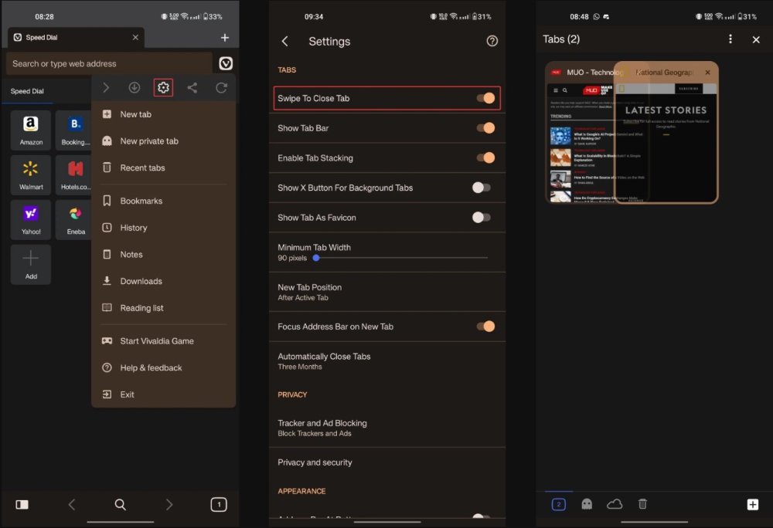Open synced tabs cloud icon

coord(615,504)
